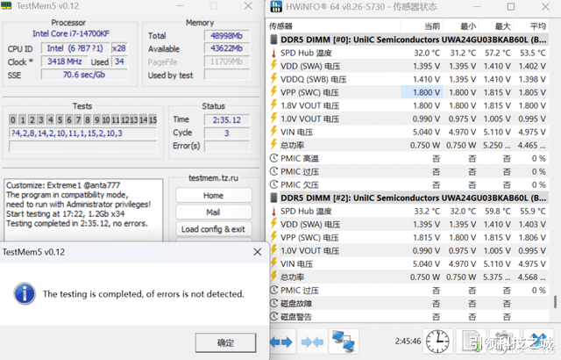The image size is (561, 360).
Task: Click the CPU ID field Intel (6 ?B7 ?1)
Action: tap(75, 48)
